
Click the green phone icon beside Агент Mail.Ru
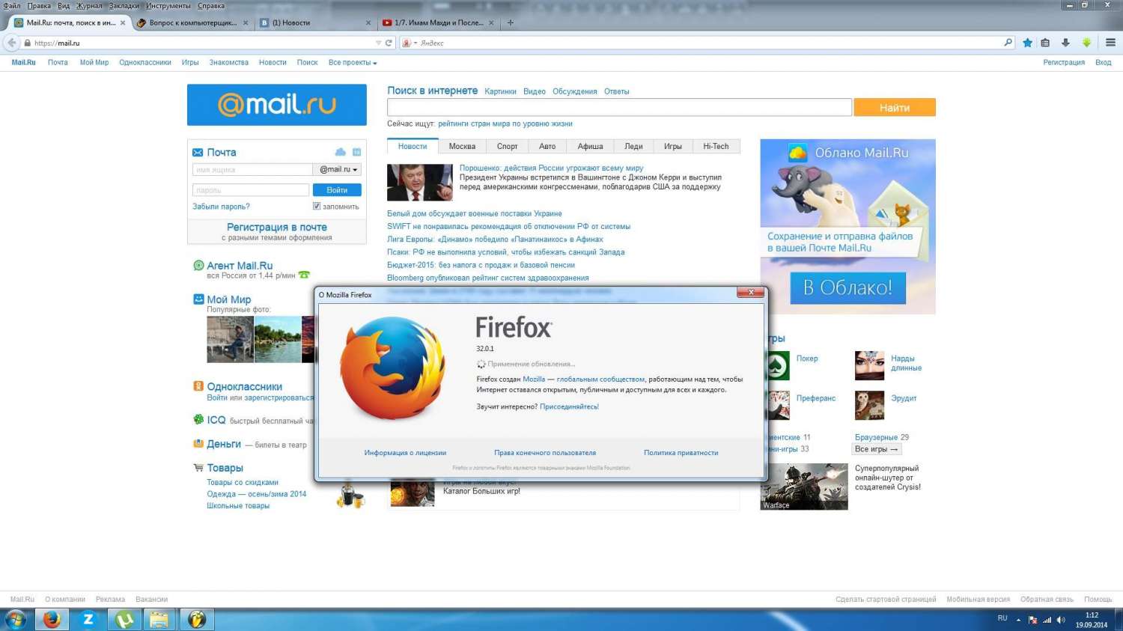[x=304, y=275]
